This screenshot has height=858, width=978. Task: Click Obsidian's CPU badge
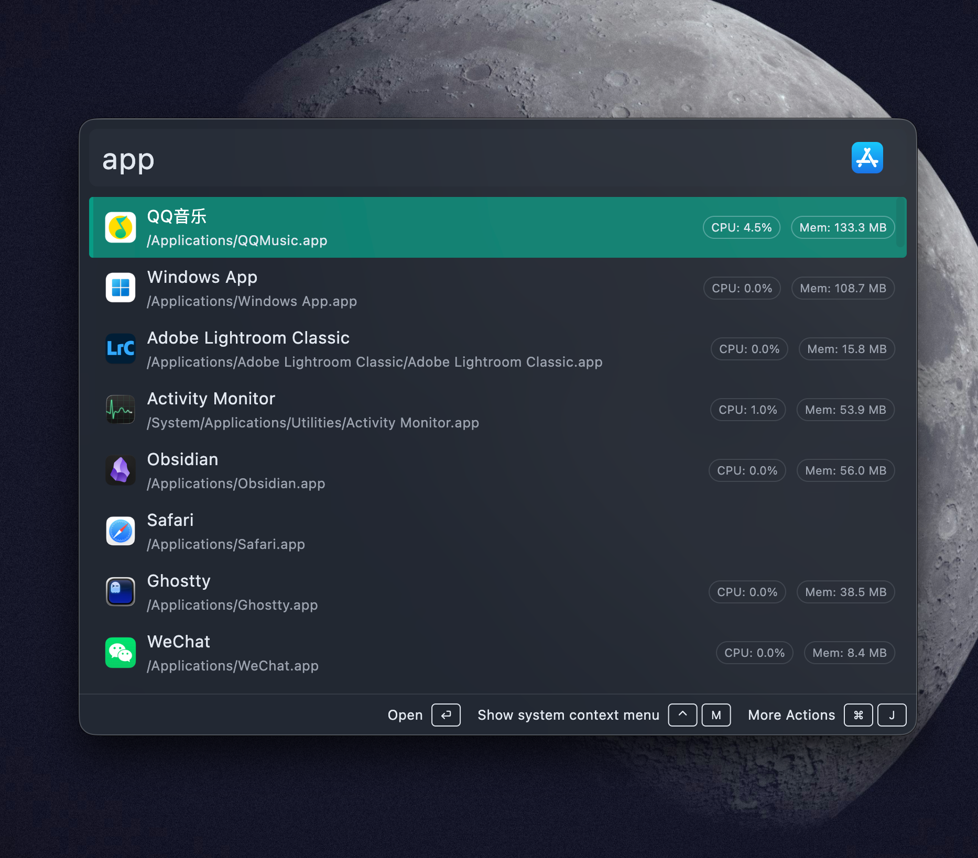[x=747, y=470]
